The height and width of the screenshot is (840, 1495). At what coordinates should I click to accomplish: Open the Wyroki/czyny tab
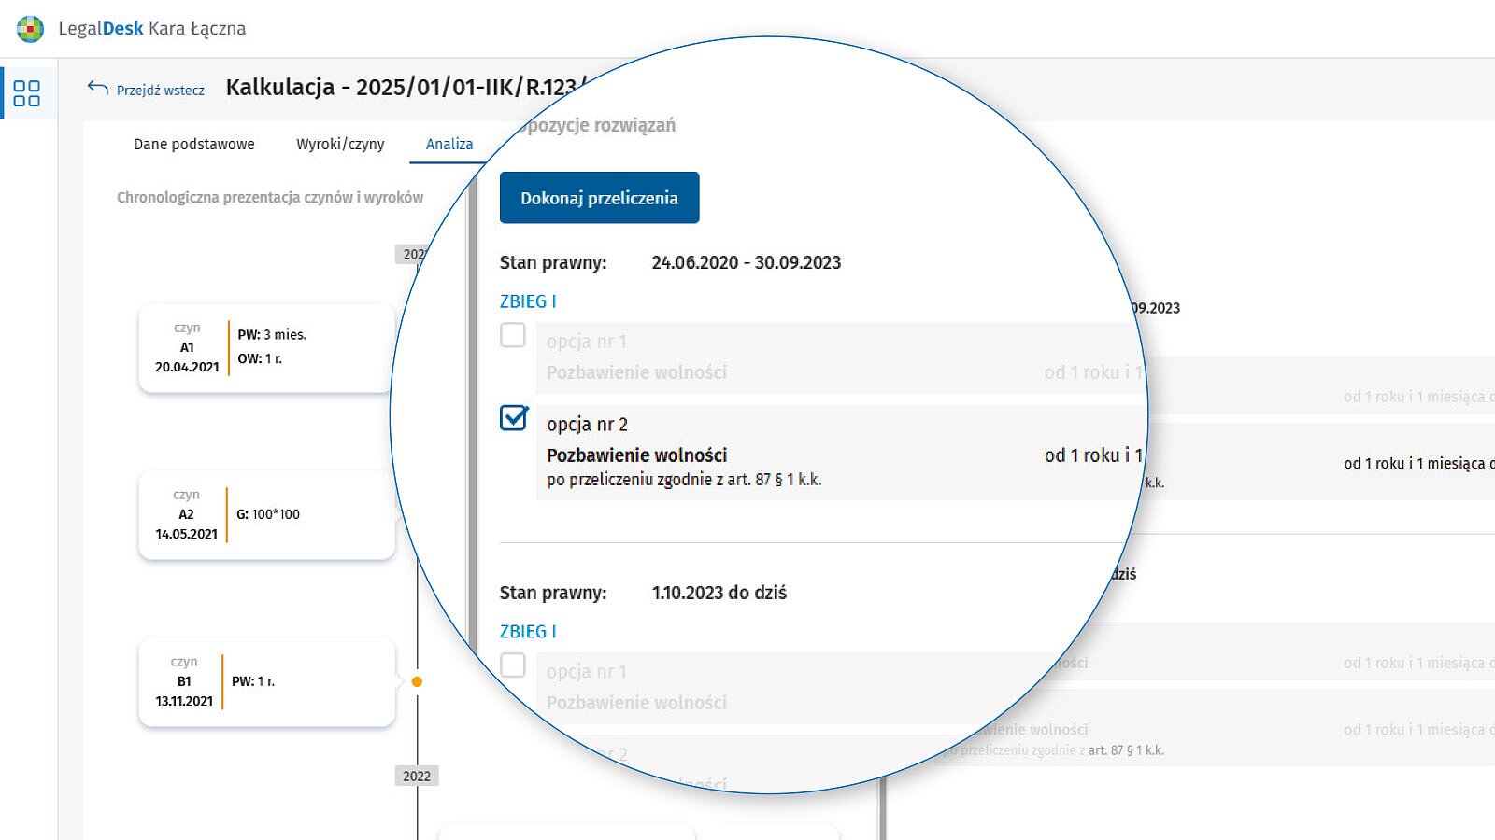pyautogui.click(x=340, y=144)
